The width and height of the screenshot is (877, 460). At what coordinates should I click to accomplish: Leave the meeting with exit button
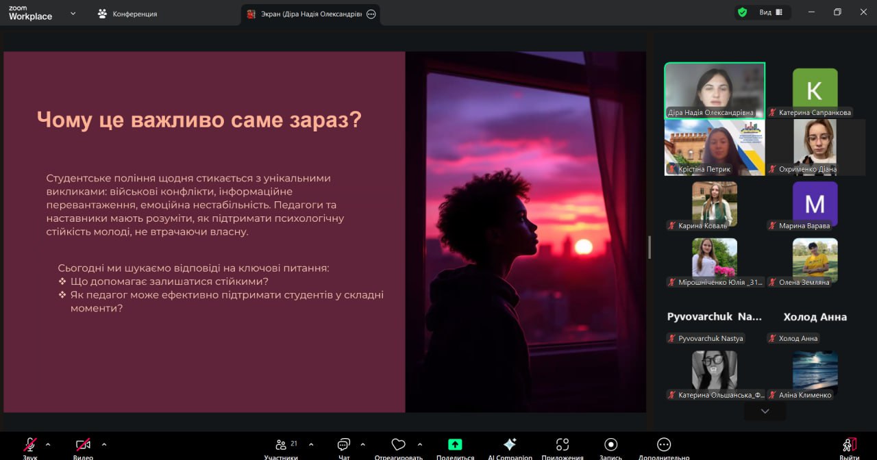point(850,445)
